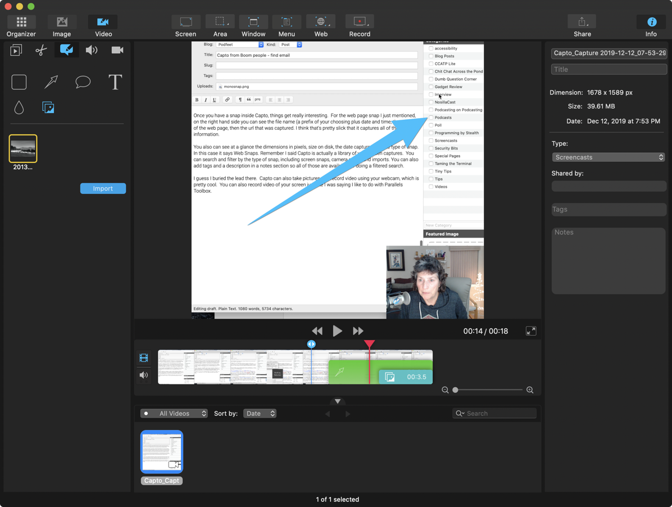Click the Record button in the toolbar
The image size is (672, 507).
(x=360, y=26)
